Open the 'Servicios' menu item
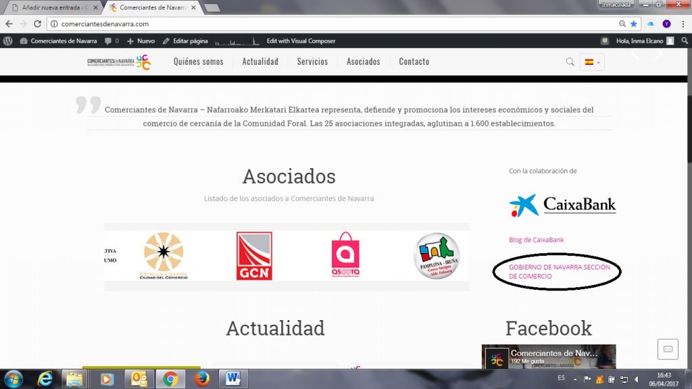 click(x=312, y=61)
